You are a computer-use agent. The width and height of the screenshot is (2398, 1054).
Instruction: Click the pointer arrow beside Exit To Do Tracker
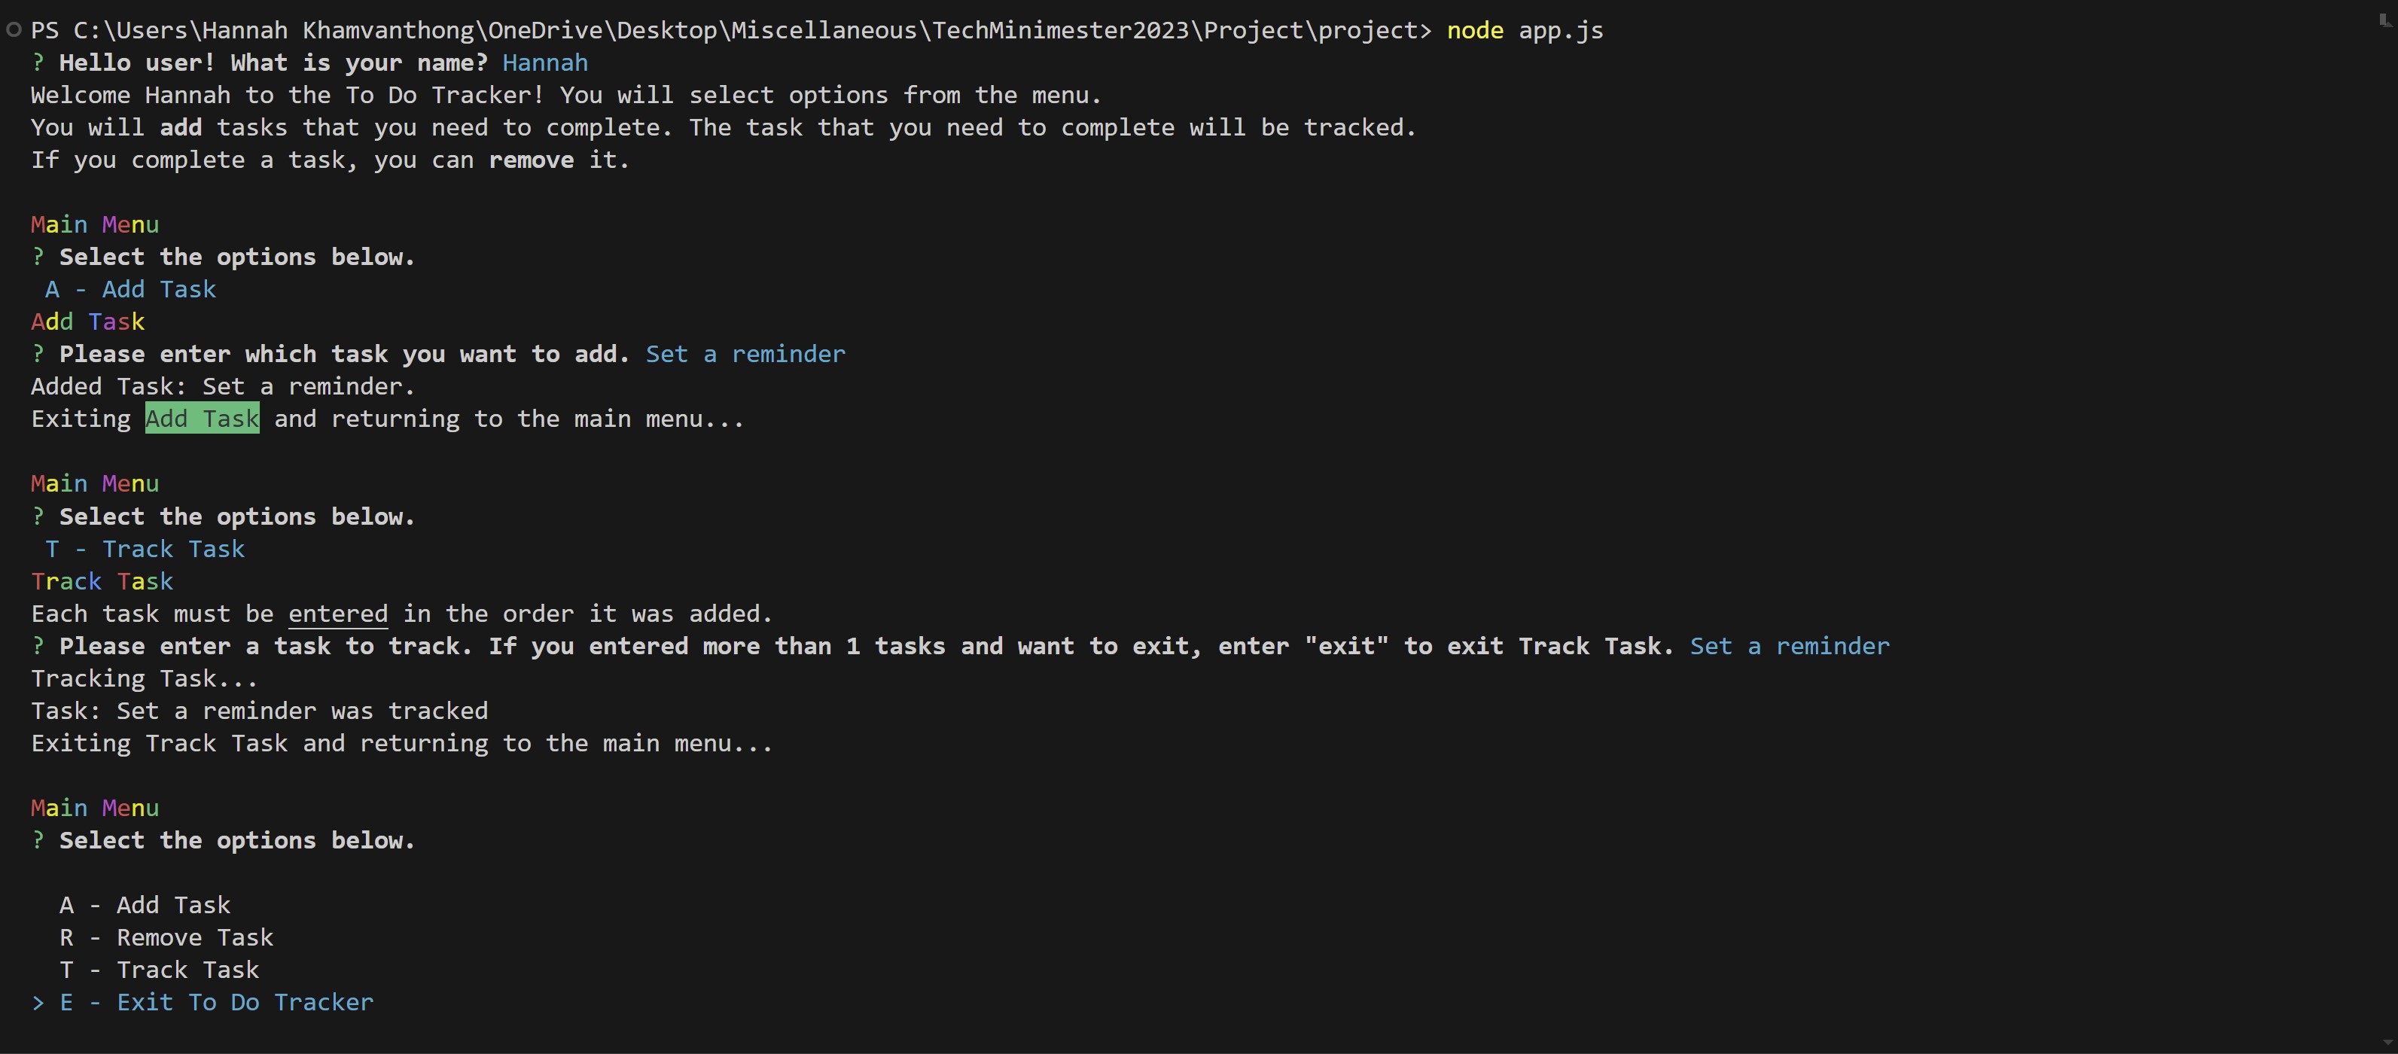pos(38,1003)
